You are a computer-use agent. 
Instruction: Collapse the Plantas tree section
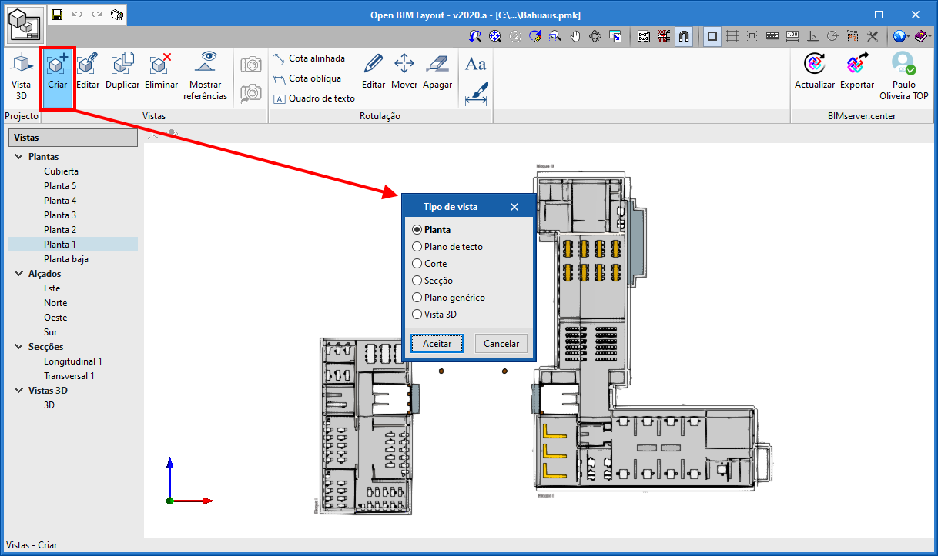(18, 156)
